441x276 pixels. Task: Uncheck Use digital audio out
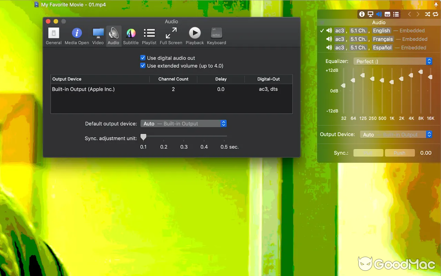[x=143, y=58]
